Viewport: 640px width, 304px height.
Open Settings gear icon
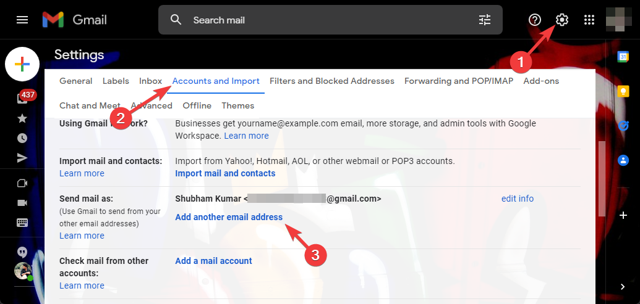point(562,20)
